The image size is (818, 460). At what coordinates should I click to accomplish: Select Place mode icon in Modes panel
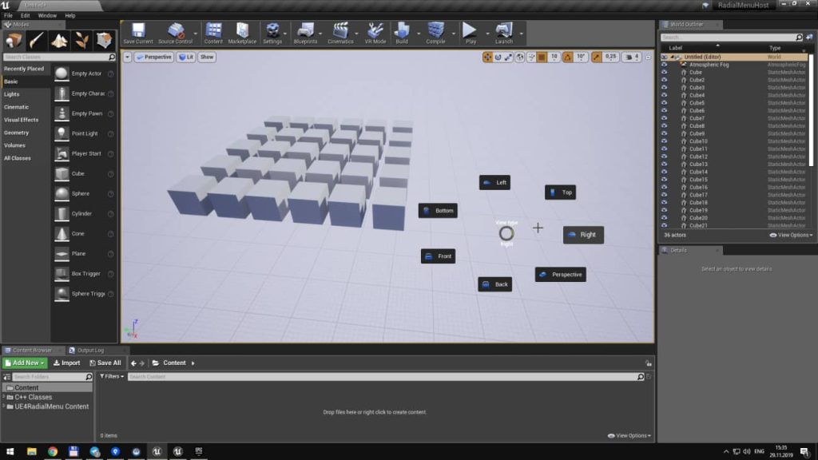pos(14,40)
